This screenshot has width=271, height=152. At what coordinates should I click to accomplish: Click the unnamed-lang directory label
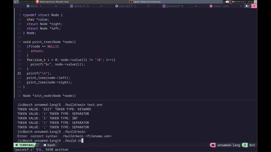pos(229,145)
